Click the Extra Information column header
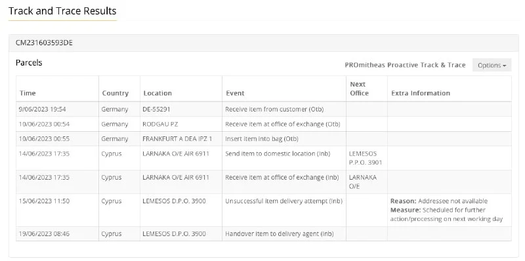The height and width of the screenshot is (261, 525). [x=421, y=93]
